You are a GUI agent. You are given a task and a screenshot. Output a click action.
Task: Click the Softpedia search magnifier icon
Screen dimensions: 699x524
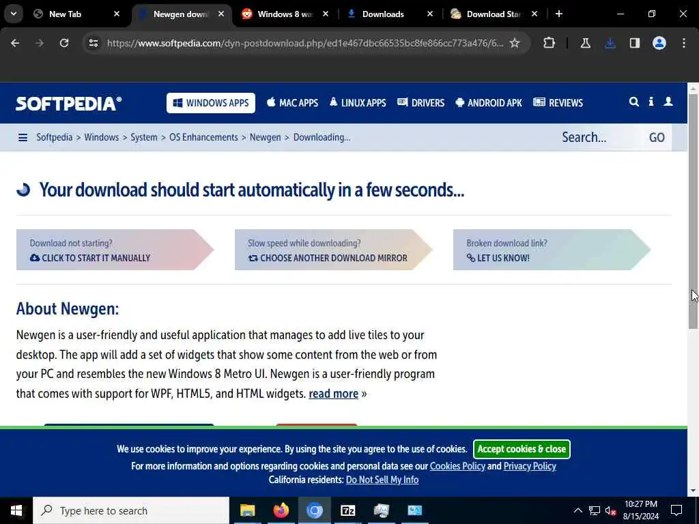(x=634, y=102)
